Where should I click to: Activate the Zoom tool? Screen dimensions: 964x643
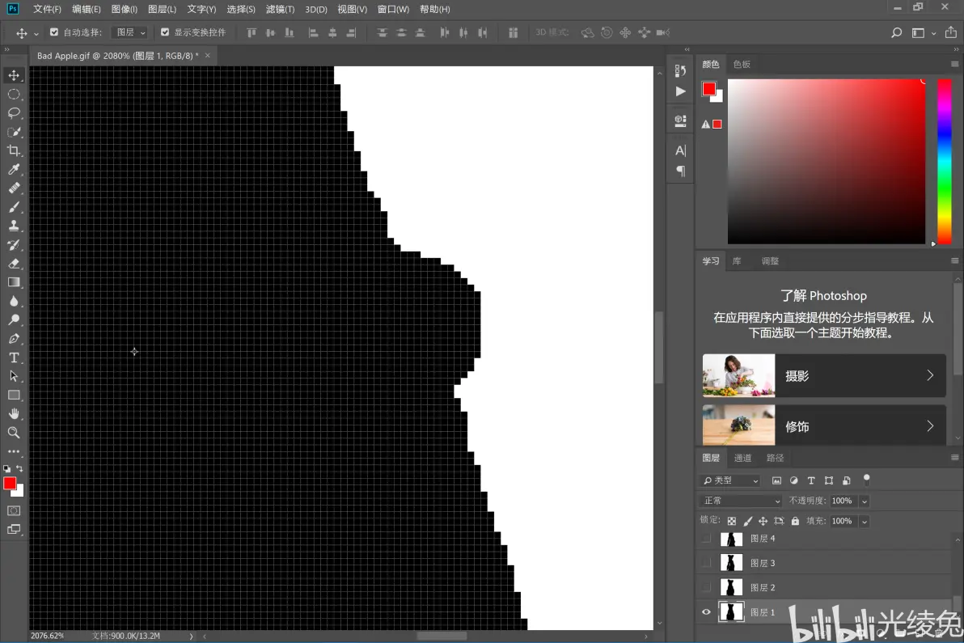(x=14, y=433)
